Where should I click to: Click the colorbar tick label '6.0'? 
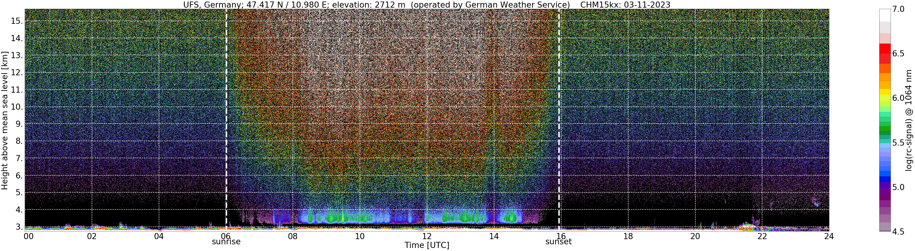click(898, 98)
